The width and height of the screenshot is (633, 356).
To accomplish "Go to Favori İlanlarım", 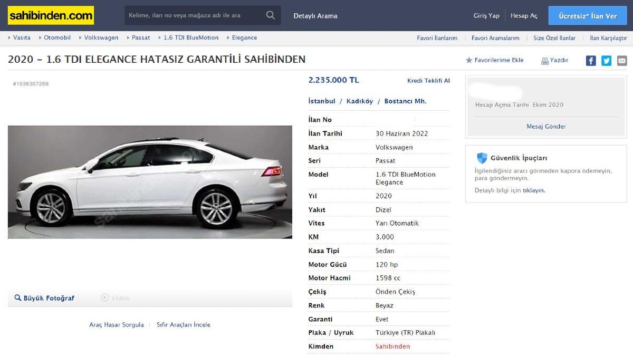I will [x=437, y=37].
